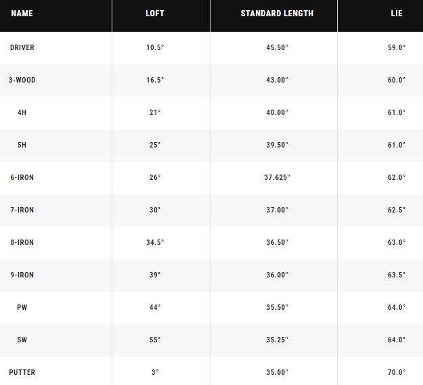
Task: Click the 34.5° loft cell
Action: pyautogui.click(x=155, y=242)
